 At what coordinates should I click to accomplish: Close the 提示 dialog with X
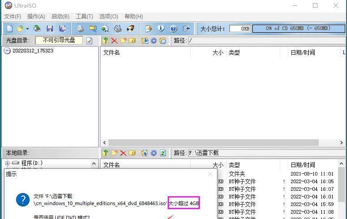(x=210, y=174)
